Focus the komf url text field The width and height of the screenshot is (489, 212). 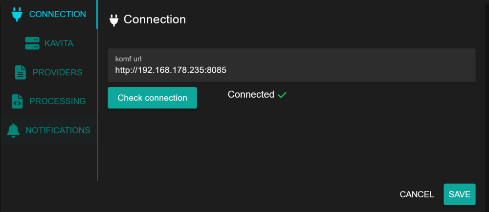click(291, 65)
